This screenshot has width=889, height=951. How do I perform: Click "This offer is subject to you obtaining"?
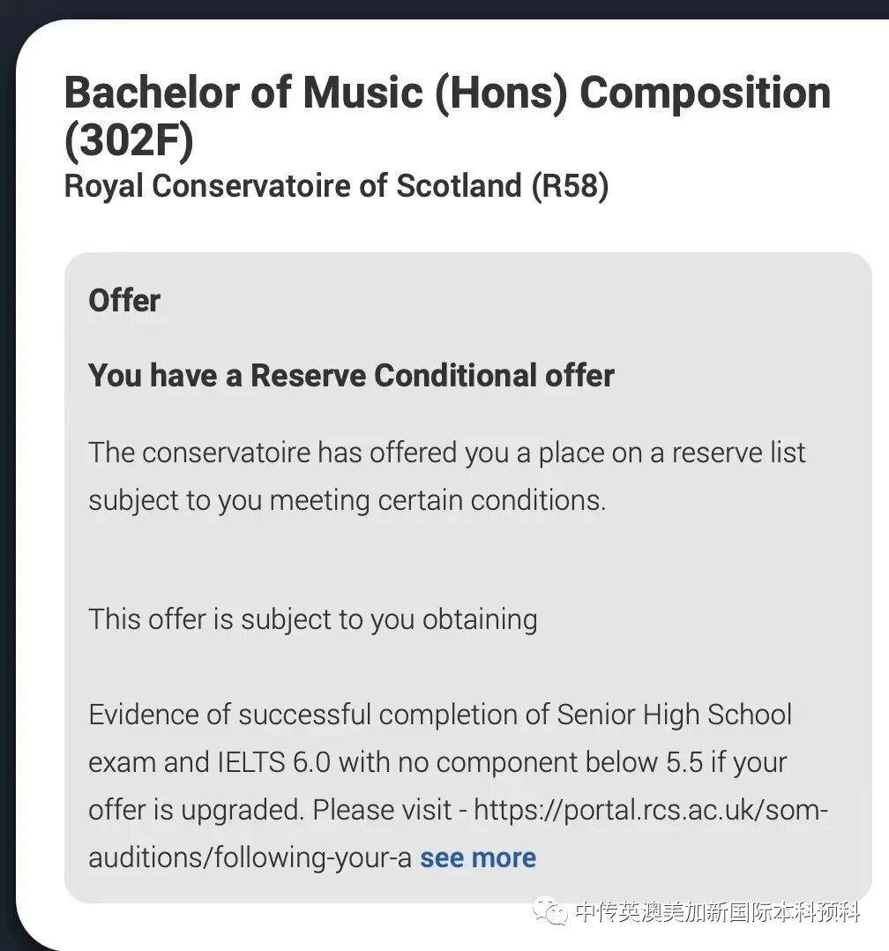312,618
